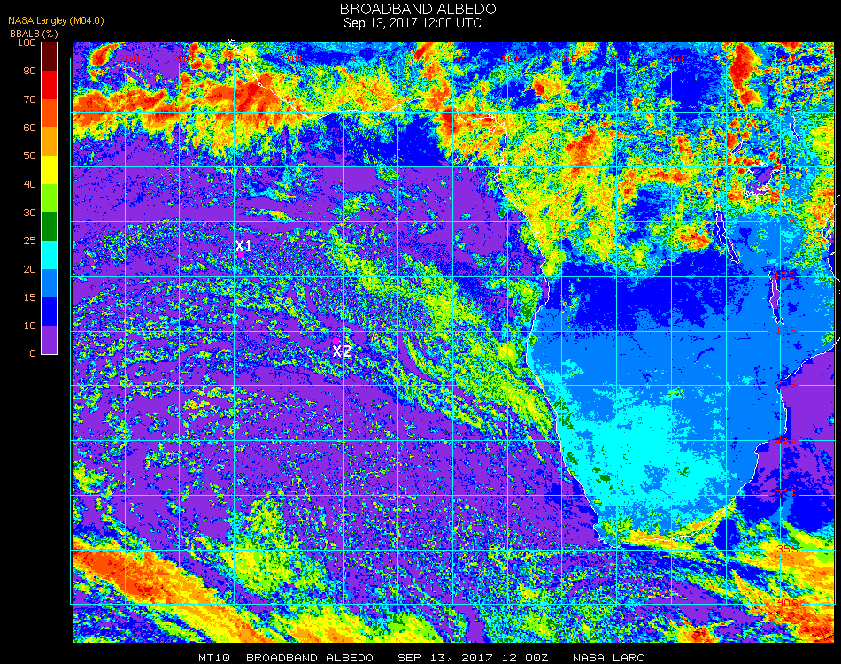This screenshot has height=664, width=841.
Task: Click the 20S latitude label
Action: coord(786,385)
